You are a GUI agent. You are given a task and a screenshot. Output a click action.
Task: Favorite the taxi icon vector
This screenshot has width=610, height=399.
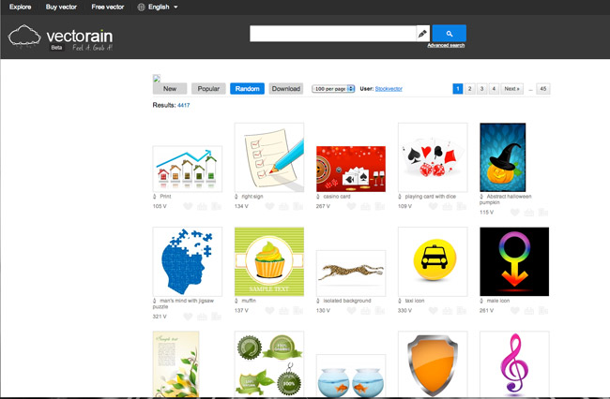coord(433,311)
